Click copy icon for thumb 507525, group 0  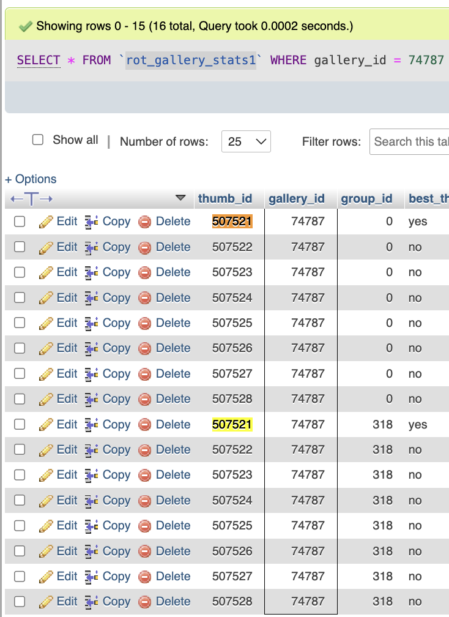92,323
